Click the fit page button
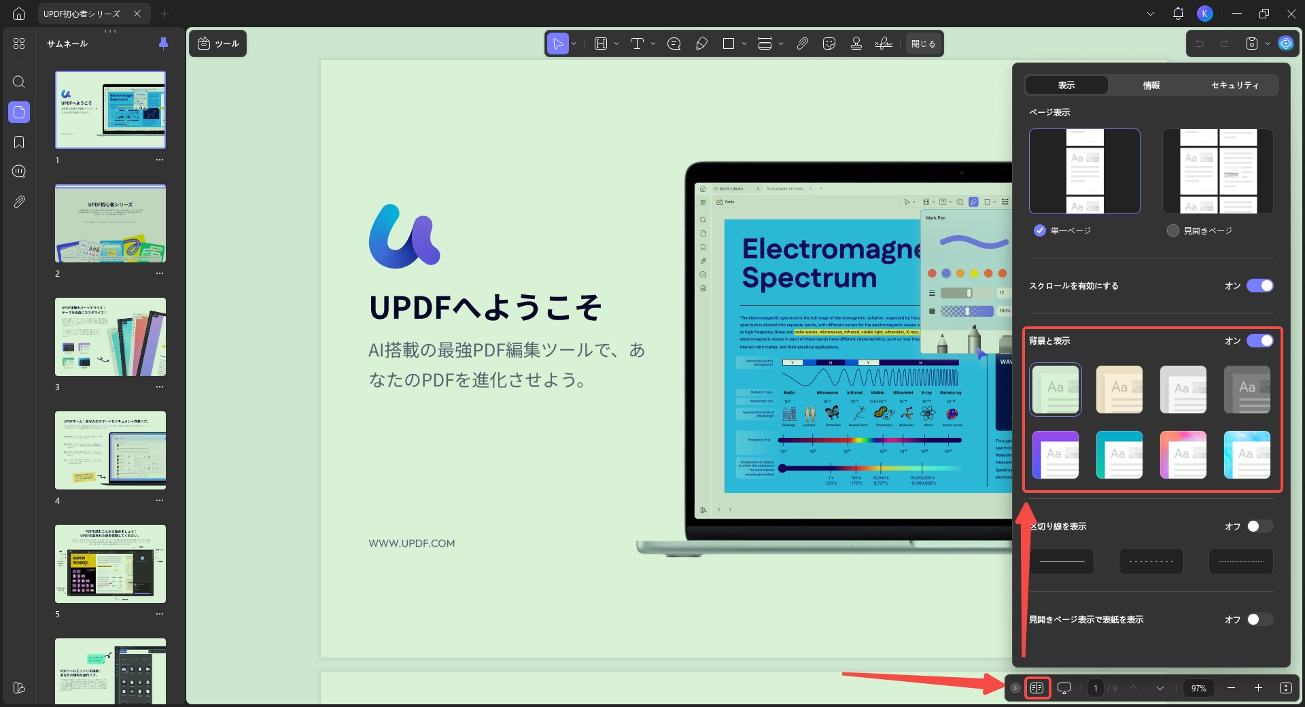This screenshot has width=1305, height=707. tap(1285, 688)
